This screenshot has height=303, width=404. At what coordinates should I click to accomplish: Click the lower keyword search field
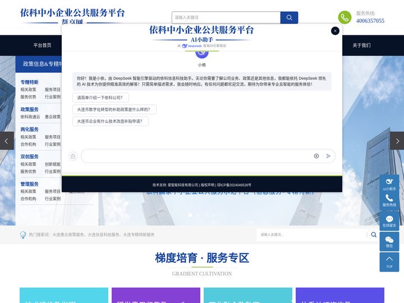click(x=312, y=235)
